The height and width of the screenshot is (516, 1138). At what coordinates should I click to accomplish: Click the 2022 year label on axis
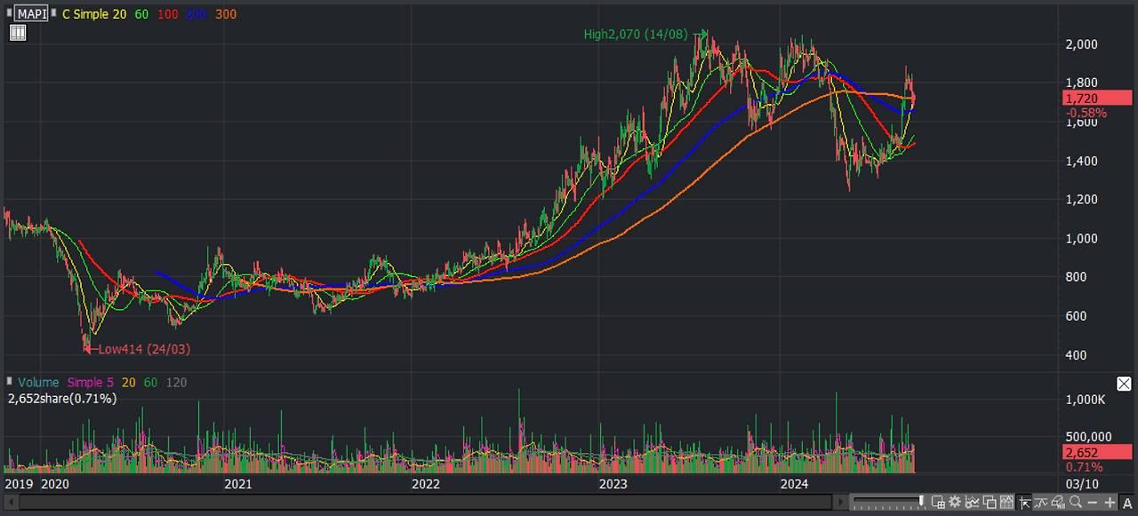click(x=425, y=484)
